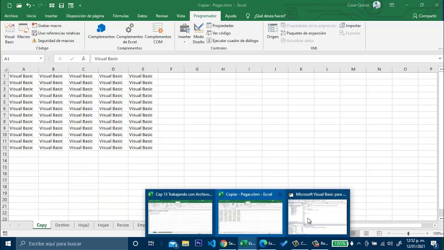Click the zoom in plus button
Viewport: 444px width, 250px height.
click(427, 234)
